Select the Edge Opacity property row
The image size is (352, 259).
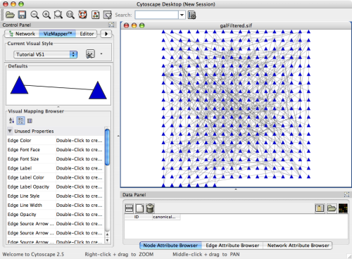pyautogui.click(x=56, y=215)
